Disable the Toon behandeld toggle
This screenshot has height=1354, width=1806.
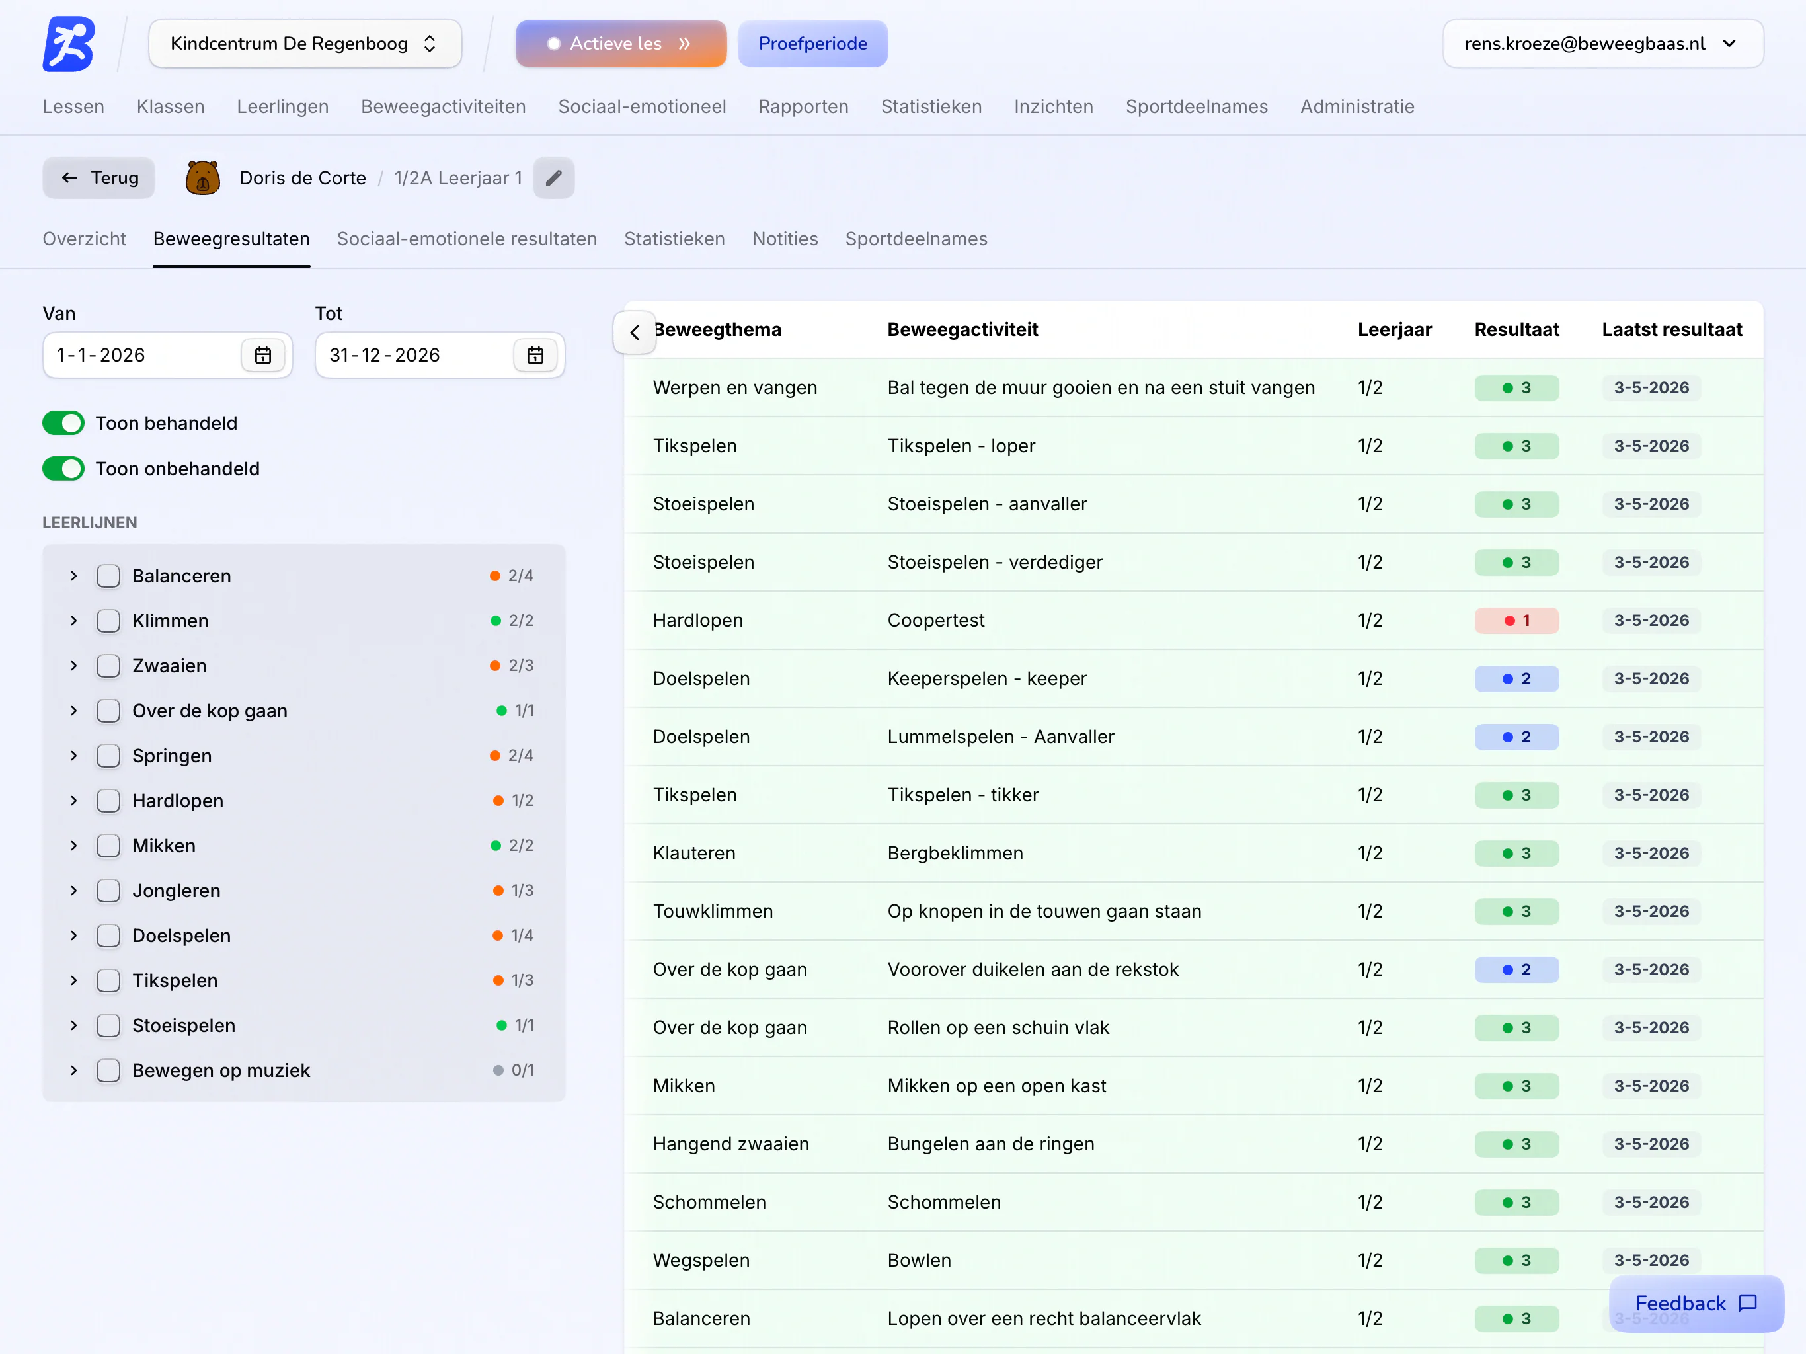click(x=63, y=423)
